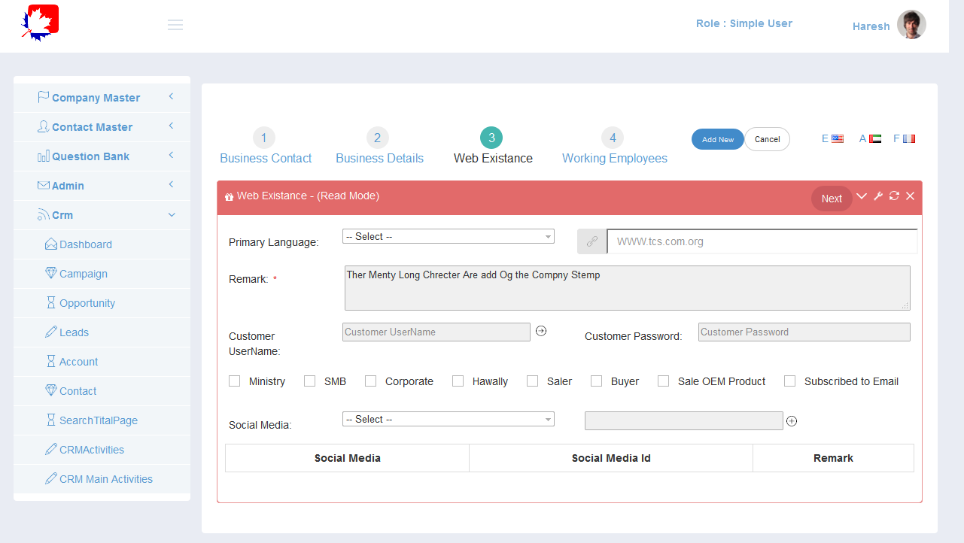Screen dimensions: 964x543
Task: Open Campaign from the Crm menu
Action: click(x=82, y=274)
